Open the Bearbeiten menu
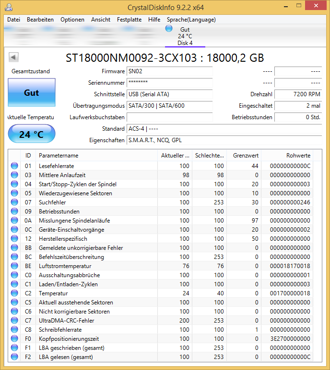Image resolution: width=330 pixels, height=370 pixels. [40, 20]
